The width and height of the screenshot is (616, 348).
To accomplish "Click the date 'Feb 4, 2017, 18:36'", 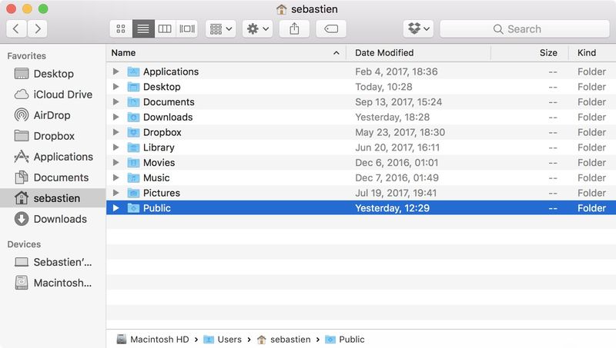I will coord(396,71).
